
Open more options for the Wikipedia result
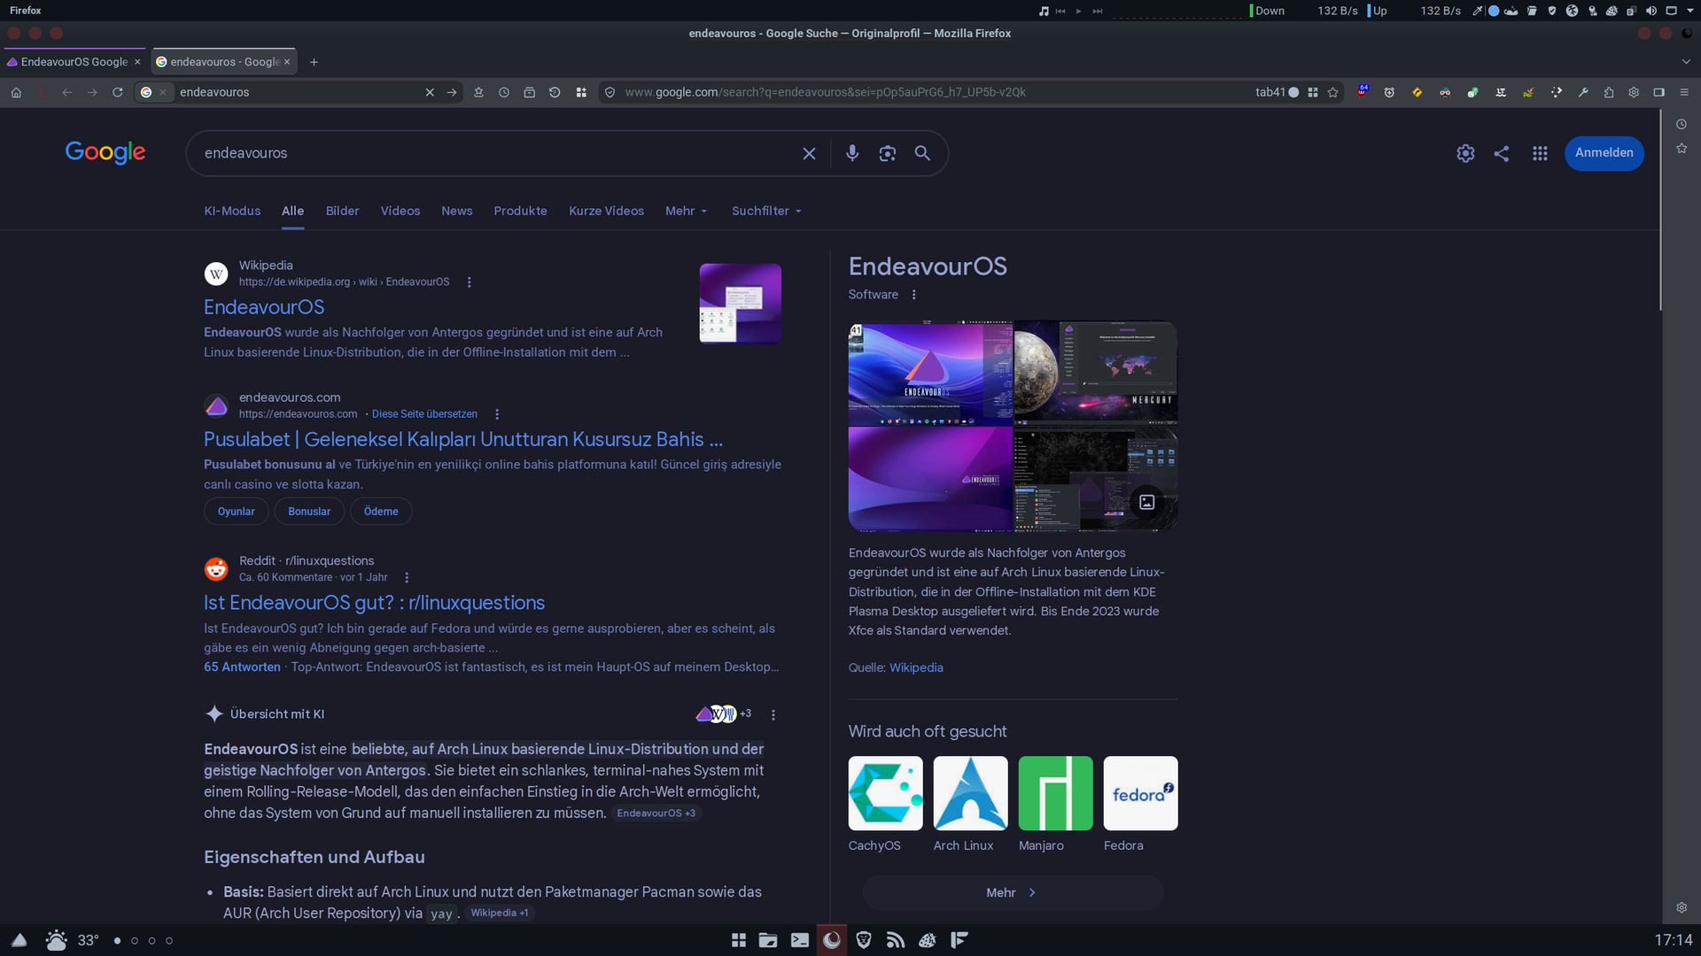469,282
